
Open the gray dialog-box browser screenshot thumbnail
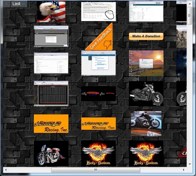coord(51,36)
